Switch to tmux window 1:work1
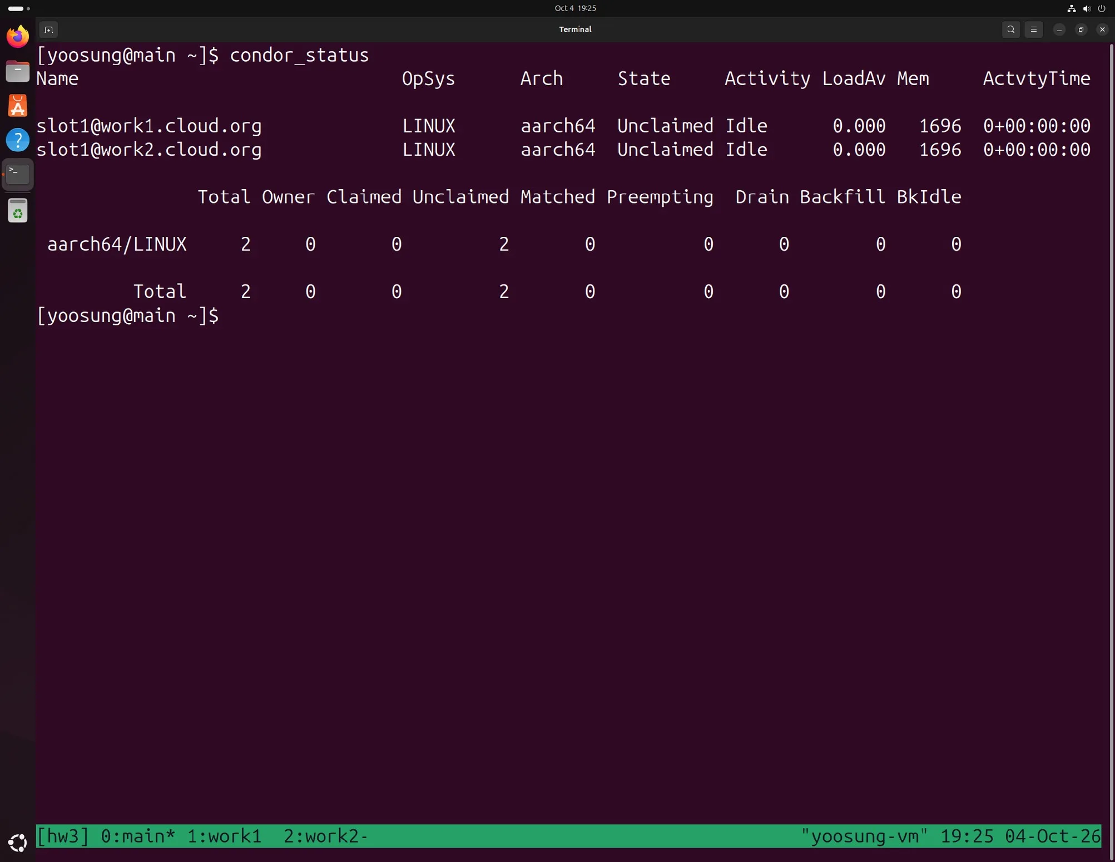The image size is (1115, 862). 224,836
